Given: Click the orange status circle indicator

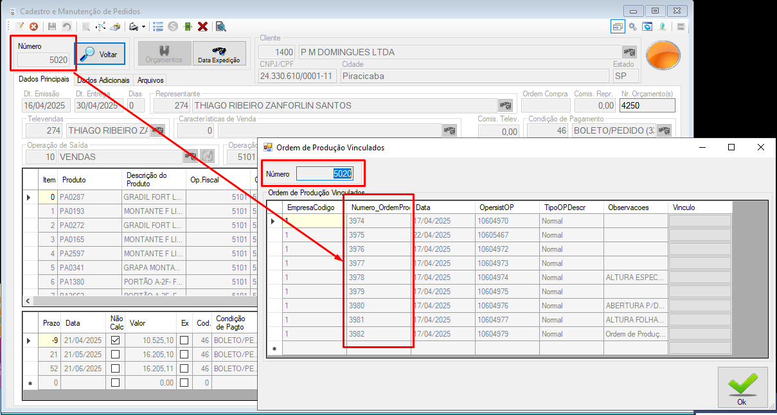Looking at the screenshot, I should point(663,56).
